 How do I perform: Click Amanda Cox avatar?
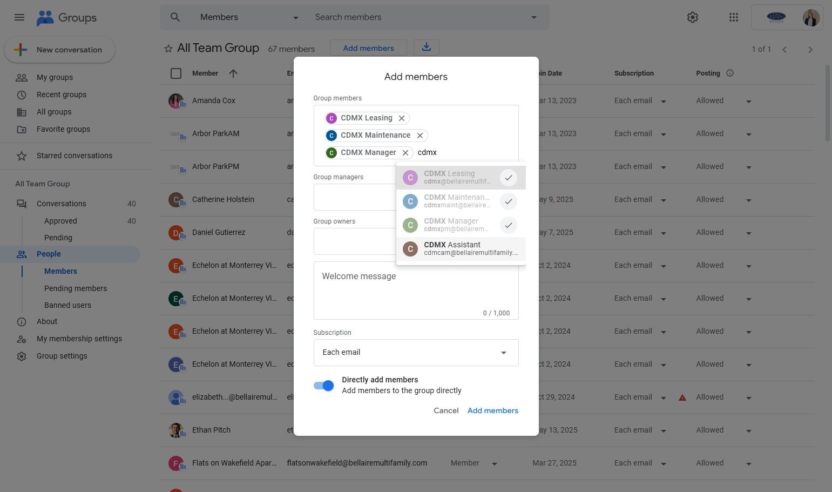click(175, 100)
